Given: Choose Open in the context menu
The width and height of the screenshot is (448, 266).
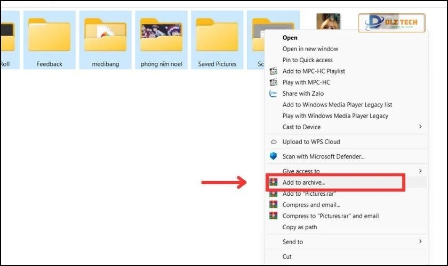Looking at the screenshot, I should click(x=290, y=38).
